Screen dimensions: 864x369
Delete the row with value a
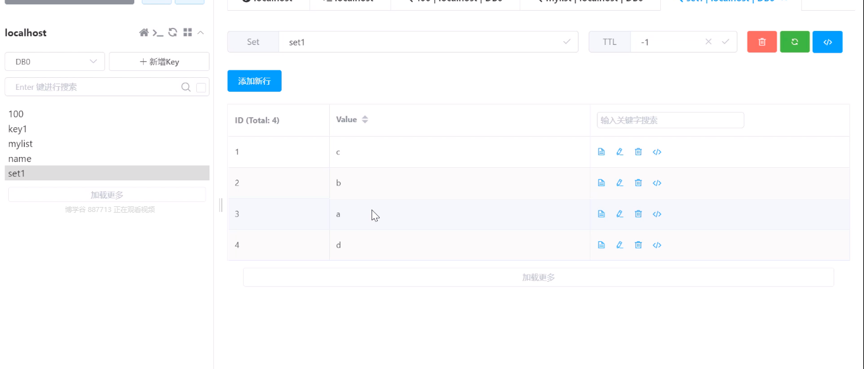click(638, 214)
